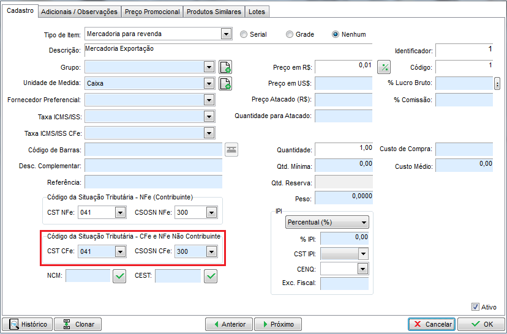
Task: Expand the IPI Percentual (%) dropdown
Action: (364, 223)
